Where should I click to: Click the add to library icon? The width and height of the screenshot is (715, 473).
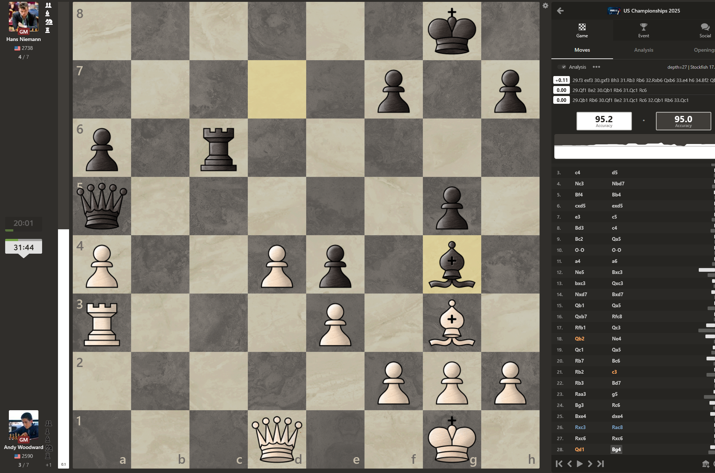(705, 464)
